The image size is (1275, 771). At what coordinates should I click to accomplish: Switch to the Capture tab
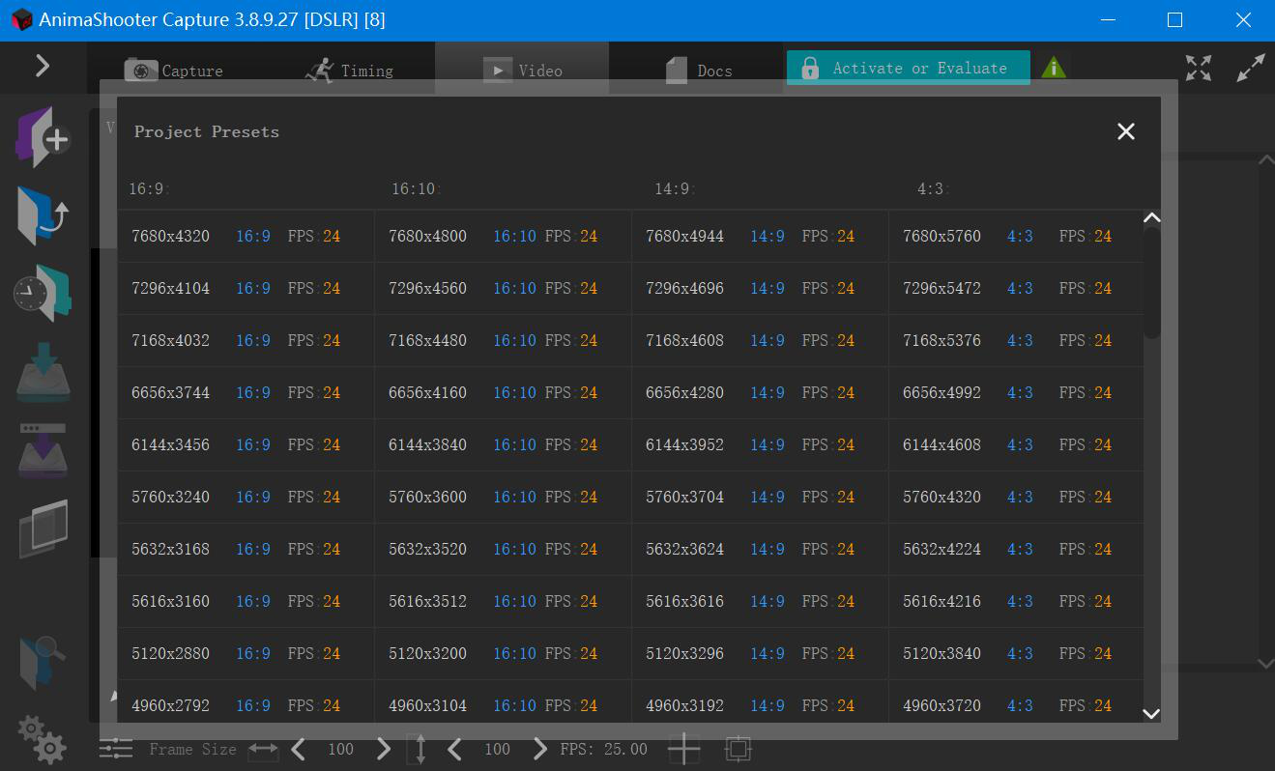tap(174, 71)
